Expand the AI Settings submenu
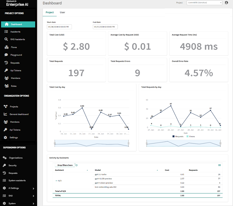The image size is (233, 206). [x=33, y=188]
